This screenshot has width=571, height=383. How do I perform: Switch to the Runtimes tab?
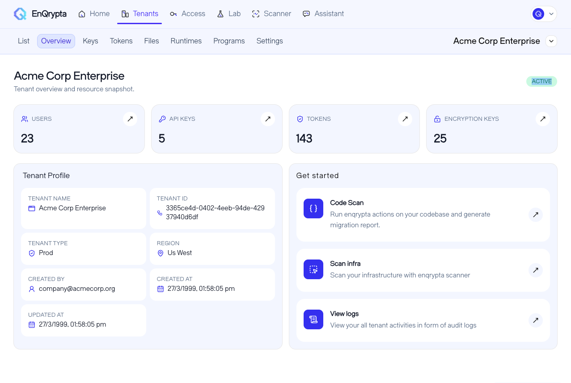[x=186, y=41]
